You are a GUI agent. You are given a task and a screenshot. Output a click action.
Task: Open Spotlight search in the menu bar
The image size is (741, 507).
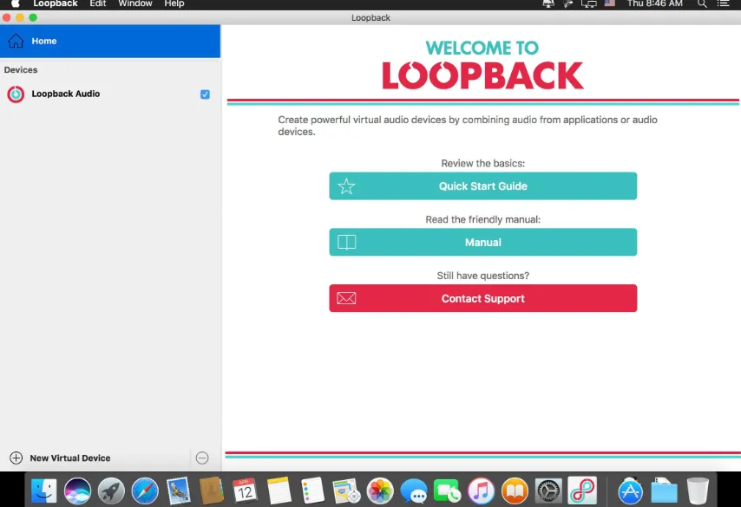(702, 3)
